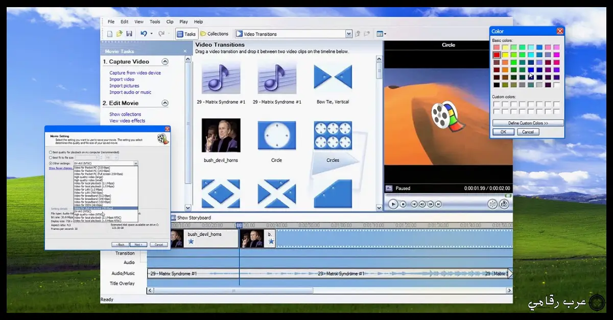Click the Undo arrow icon
The height and width of the screenshot is (320, 613).
144,33
